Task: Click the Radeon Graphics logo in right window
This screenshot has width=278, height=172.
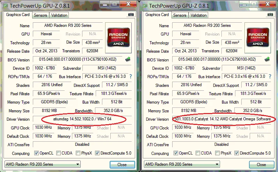Action: coord(258,37)
